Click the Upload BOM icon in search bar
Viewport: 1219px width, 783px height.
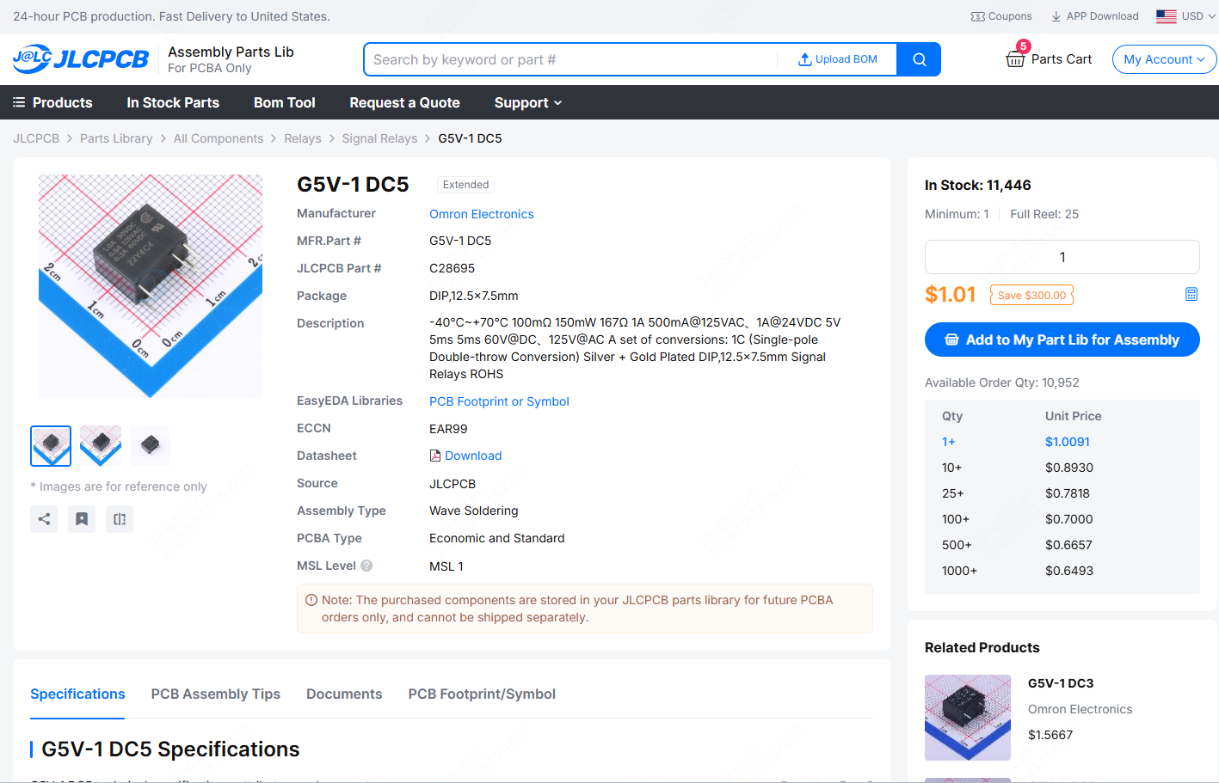tap(805, 59)
